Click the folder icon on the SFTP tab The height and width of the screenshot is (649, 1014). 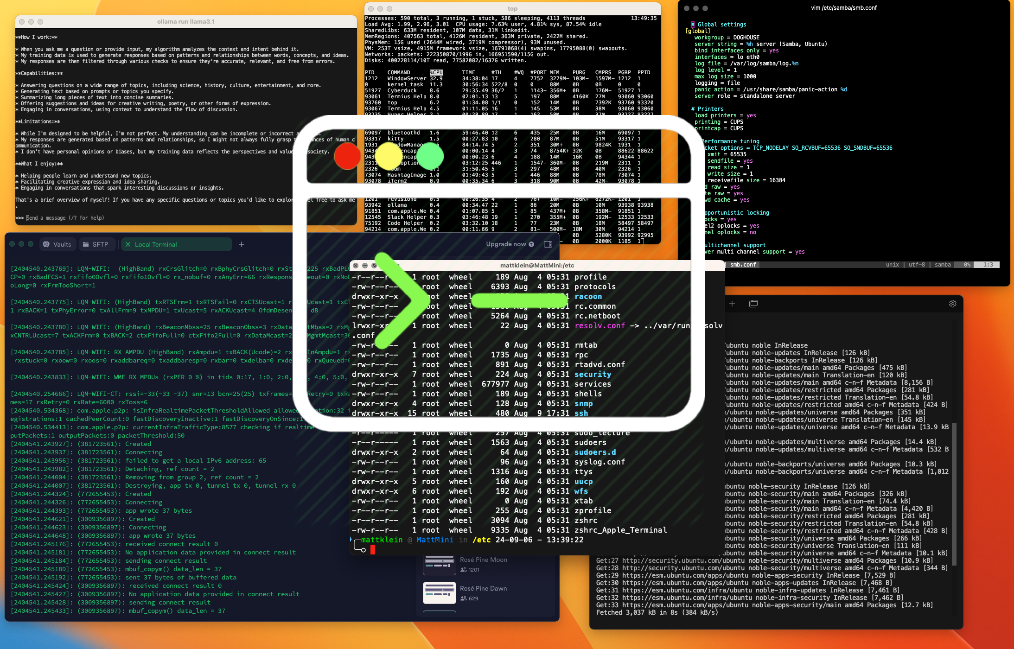click(86, 244)
